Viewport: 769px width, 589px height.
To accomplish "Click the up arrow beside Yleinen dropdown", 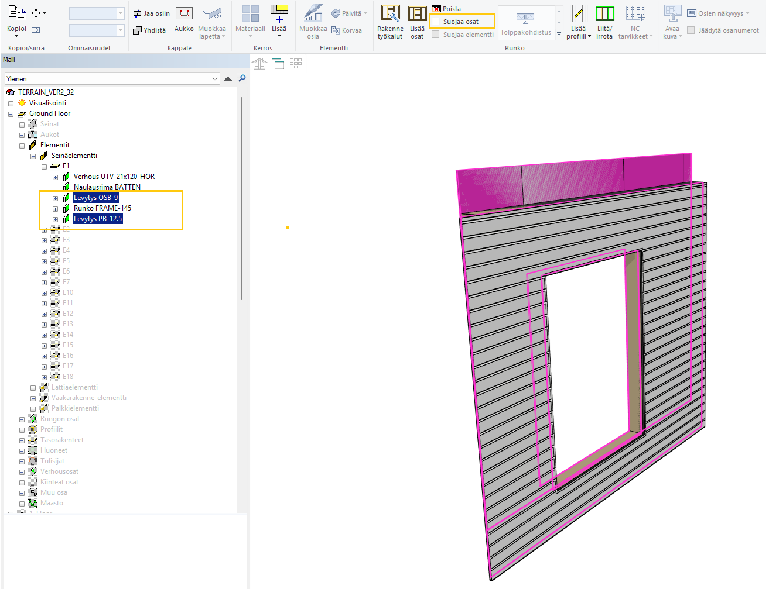I will (x=228, y=78).
